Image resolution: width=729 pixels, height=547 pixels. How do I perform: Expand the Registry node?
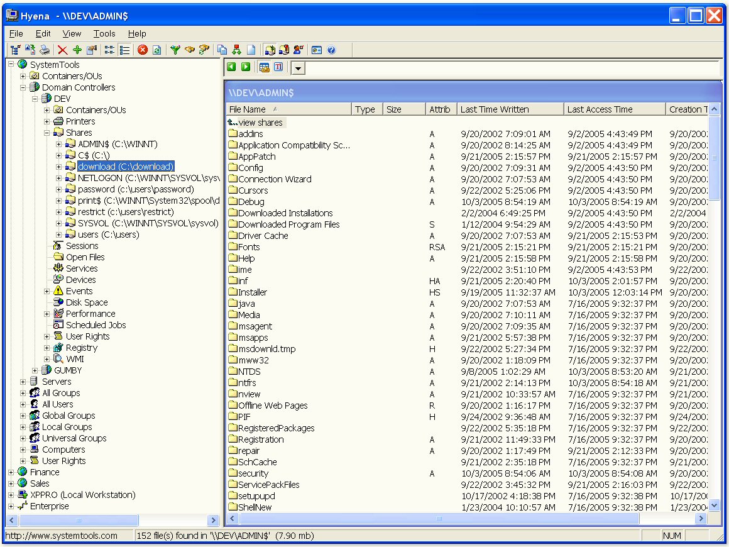[x=47, y=348]
